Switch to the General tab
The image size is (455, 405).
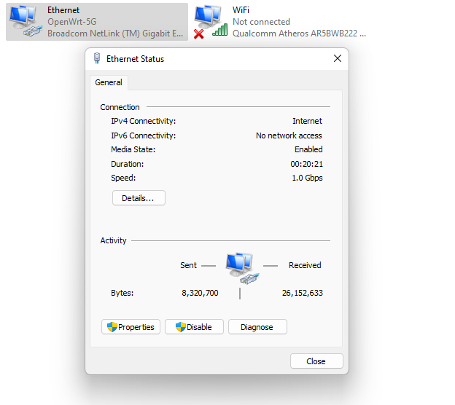(109, 83)
